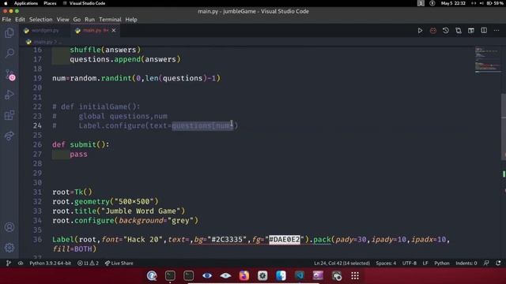Click the open changes icon in editor toolbar
Viewport: 506px width, 284px height.
(459, 31)
